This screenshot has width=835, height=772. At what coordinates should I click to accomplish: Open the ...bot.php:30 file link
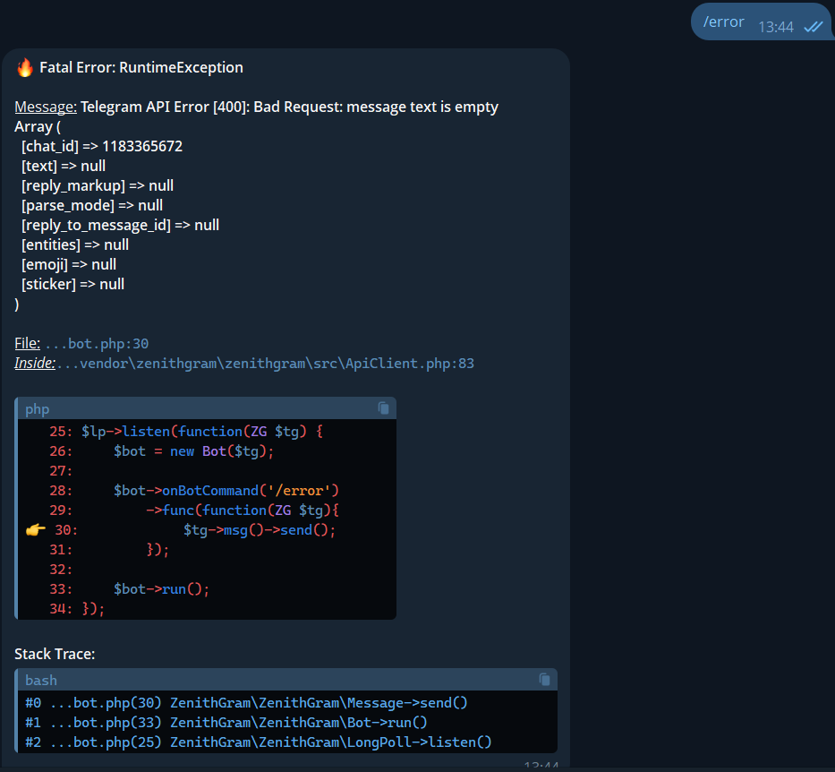tap(106, 343)
